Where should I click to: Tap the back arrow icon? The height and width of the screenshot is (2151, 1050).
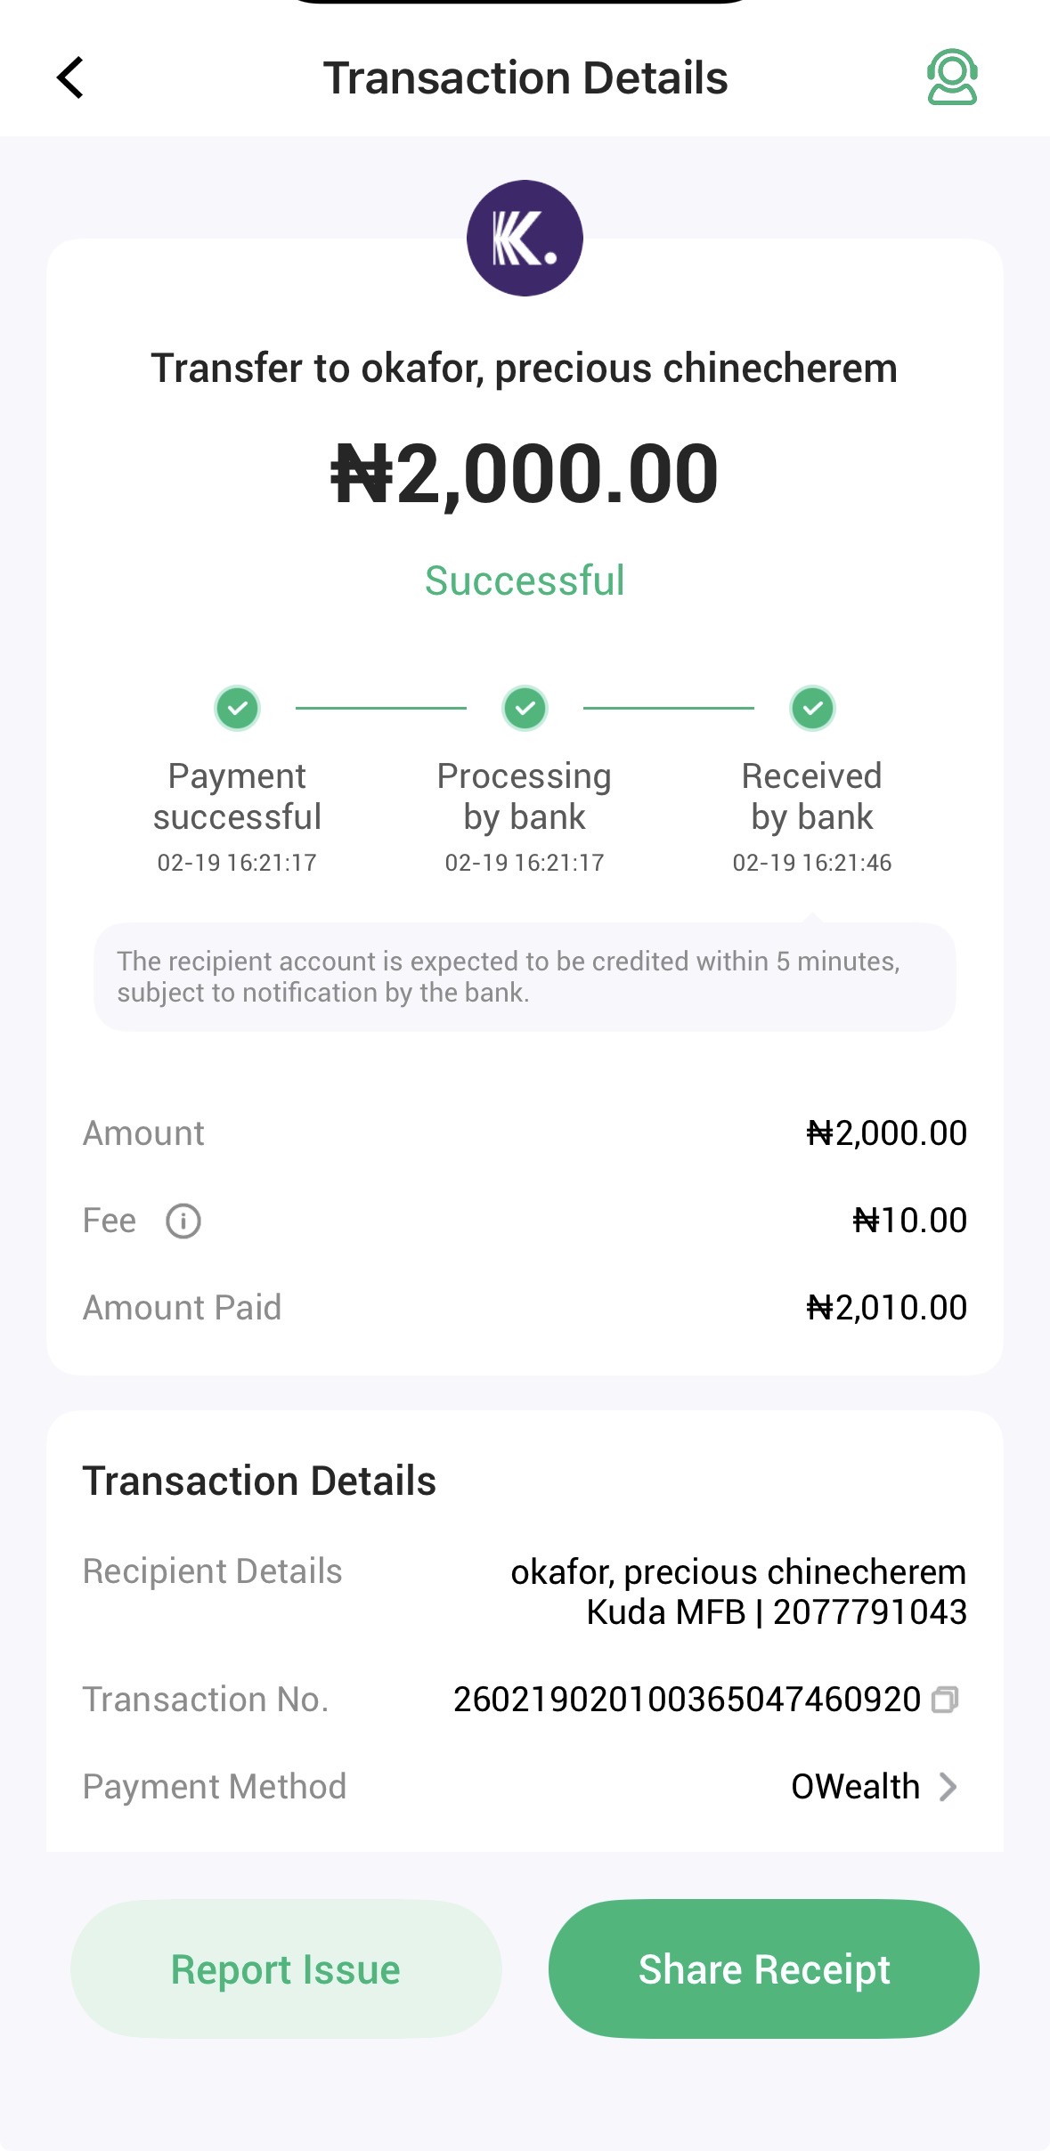click(x=70, y=77)
